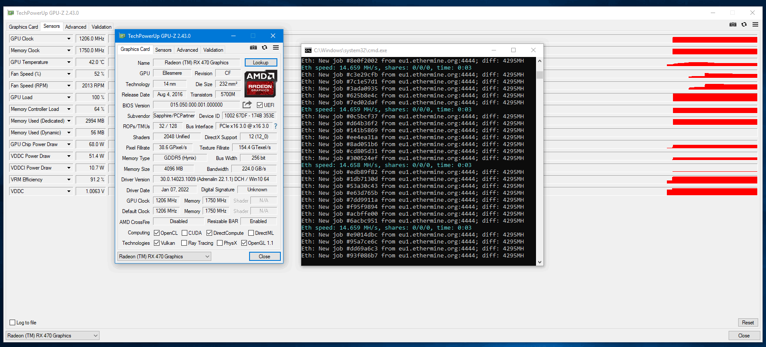Toggle the PhysX checkbox
The image size is (766, 347).
tap(220, 243)
